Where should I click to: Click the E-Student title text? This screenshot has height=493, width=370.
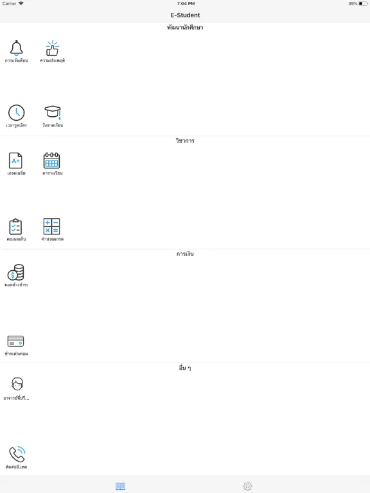point(185,15)
